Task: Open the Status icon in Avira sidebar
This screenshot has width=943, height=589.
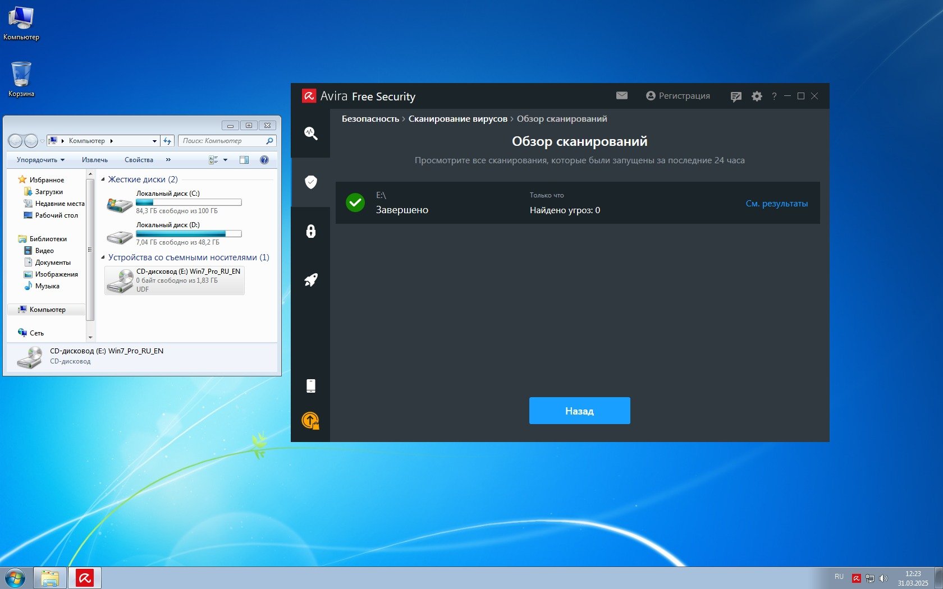Action: [310, 133]
